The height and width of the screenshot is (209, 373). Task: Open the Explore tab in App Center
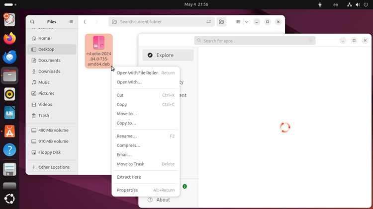168,55
